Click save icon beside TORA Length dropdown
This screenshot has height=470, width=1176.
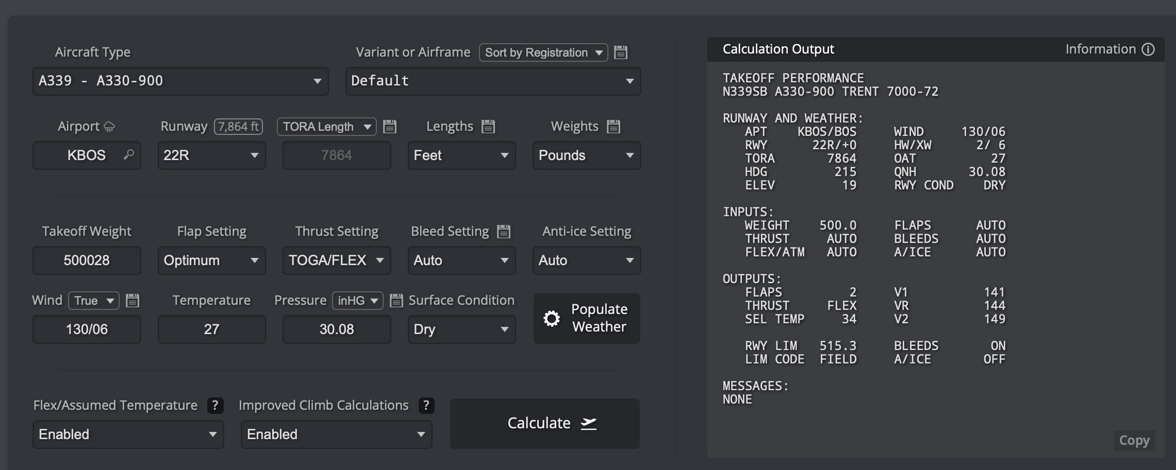pos(390,127)
